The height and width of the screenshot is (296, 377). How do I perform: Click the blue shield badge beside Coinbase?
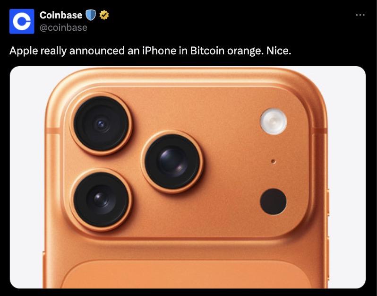(92, 16)
